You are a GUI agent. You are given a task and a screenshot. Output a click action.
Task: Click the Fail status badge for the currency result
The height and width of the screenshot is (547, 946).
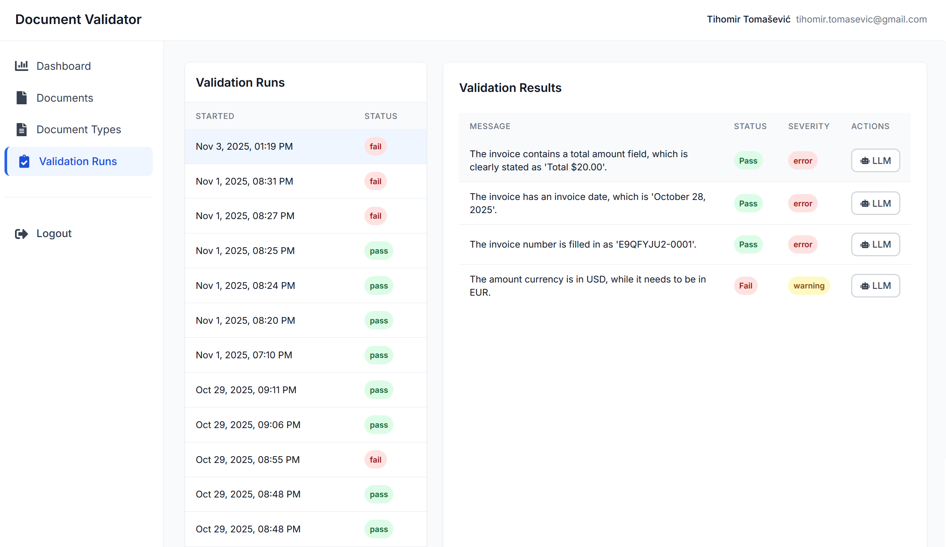click(x=746, y=286)
